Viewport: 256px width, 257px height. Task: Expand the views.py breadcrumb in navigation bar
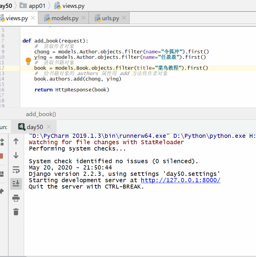73,6
